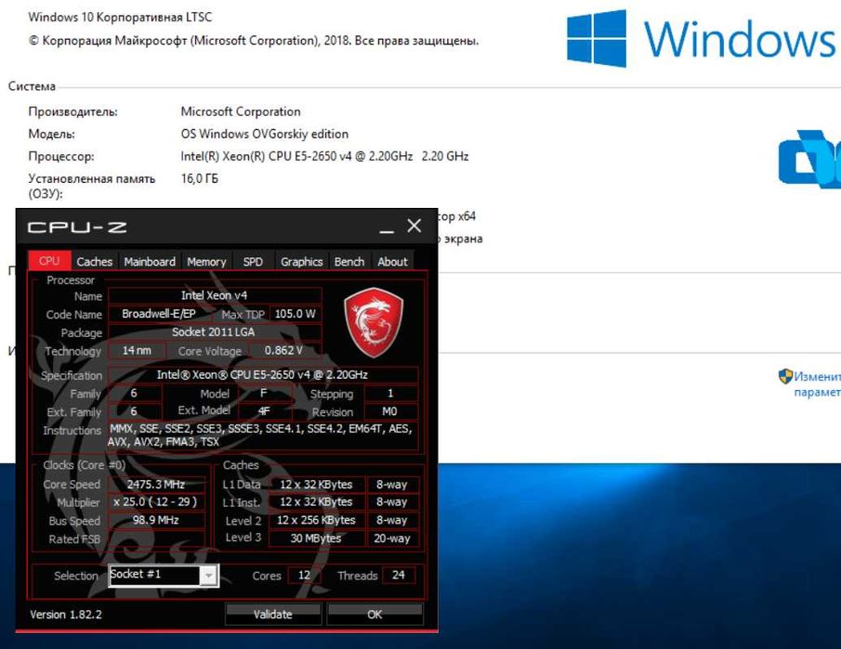Close the CPU-Z window

point(414,226)
